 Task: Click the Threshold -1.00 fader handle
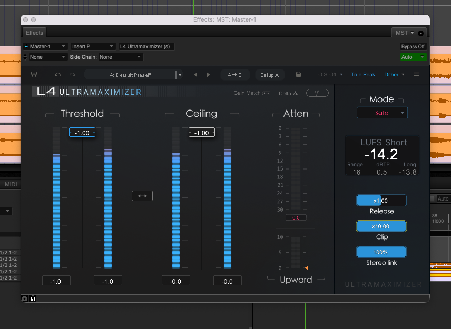[x=82, y=133]
